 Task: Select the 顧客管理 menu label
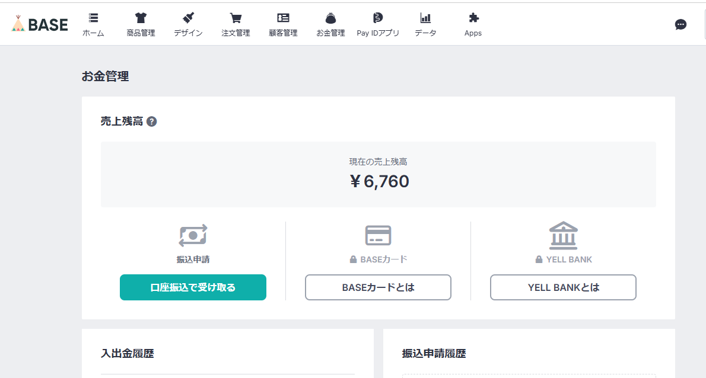coord(283,33)
